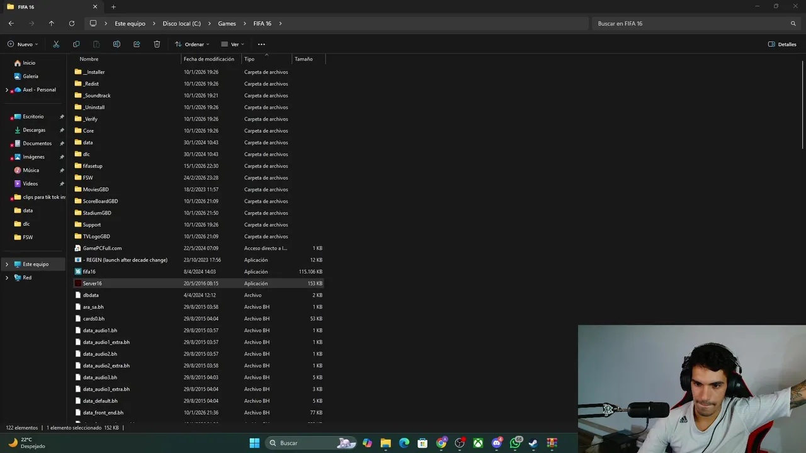The width and height of the screenshot is (806, 453).
Task: Open Google Chrome from taskbar
Action: [441, 443]
